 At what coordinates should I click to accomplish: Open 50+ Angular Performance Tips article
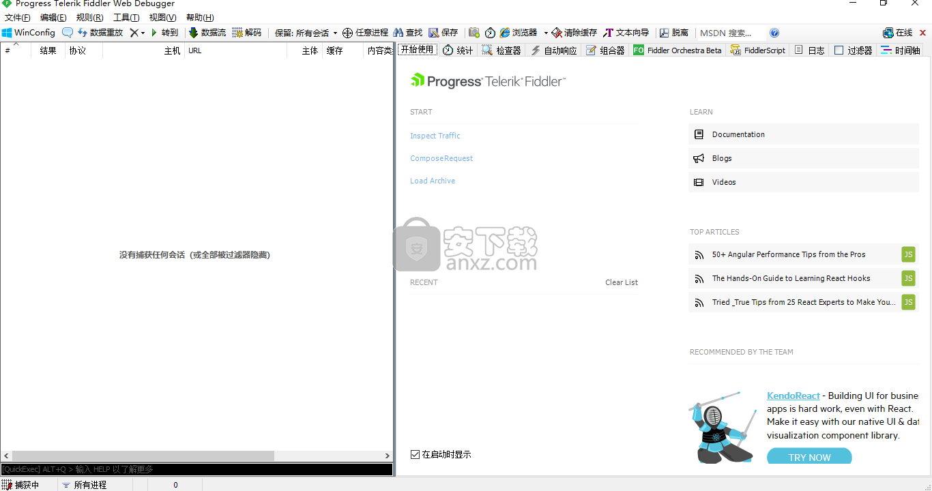click(804, 254)
